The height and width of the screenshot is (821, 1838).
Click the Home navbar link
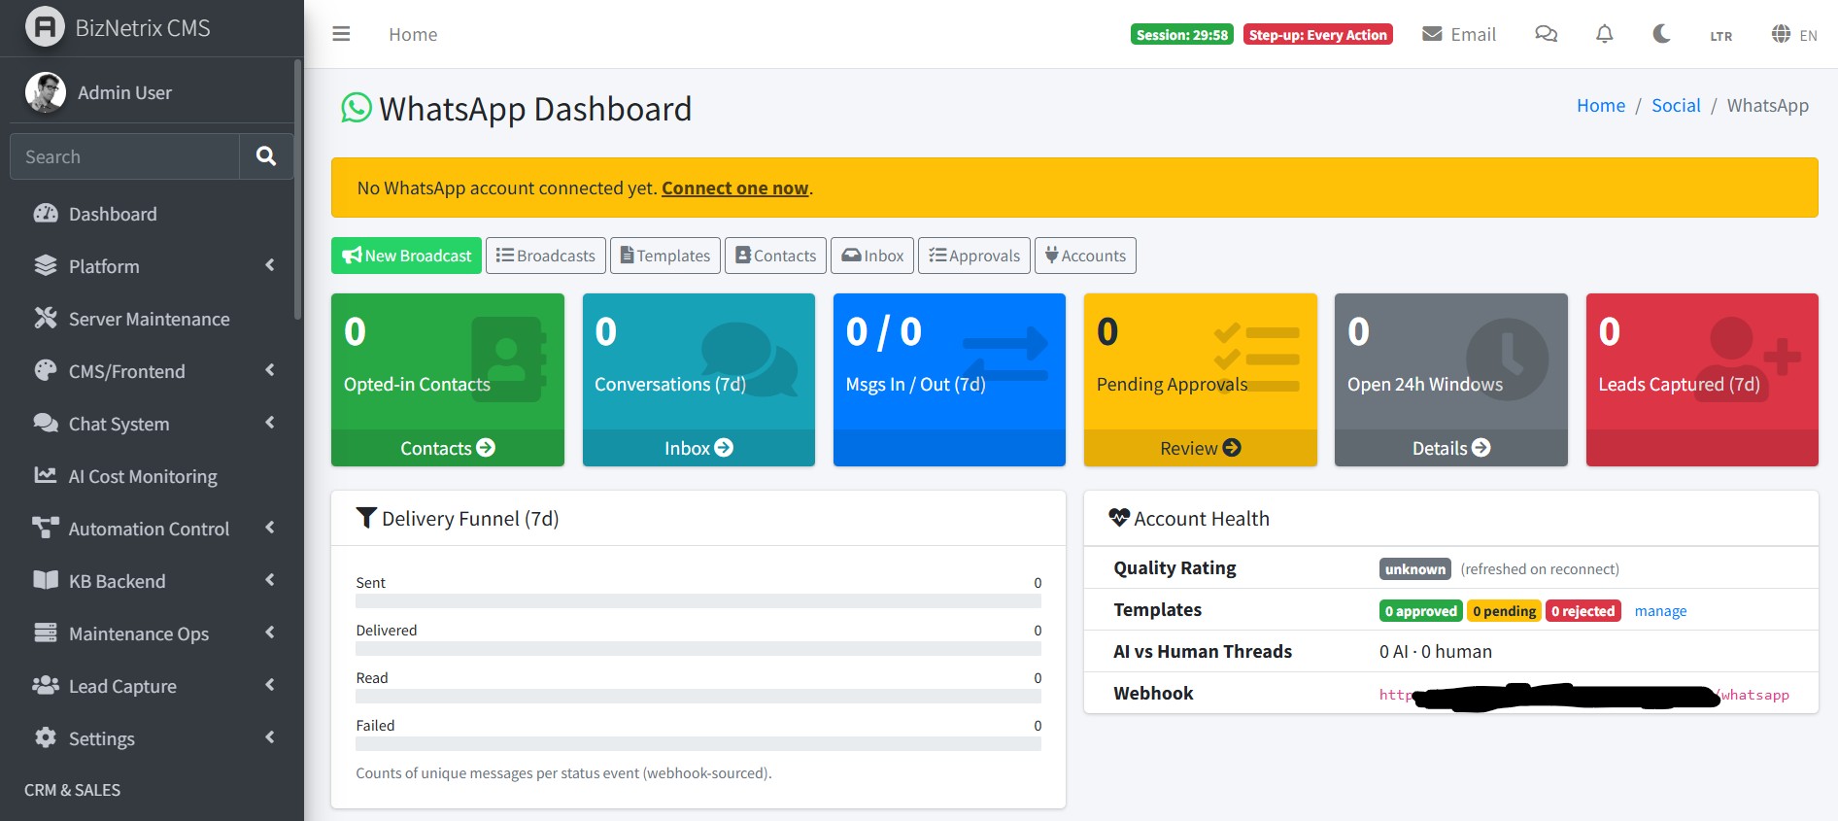(413, 34)
